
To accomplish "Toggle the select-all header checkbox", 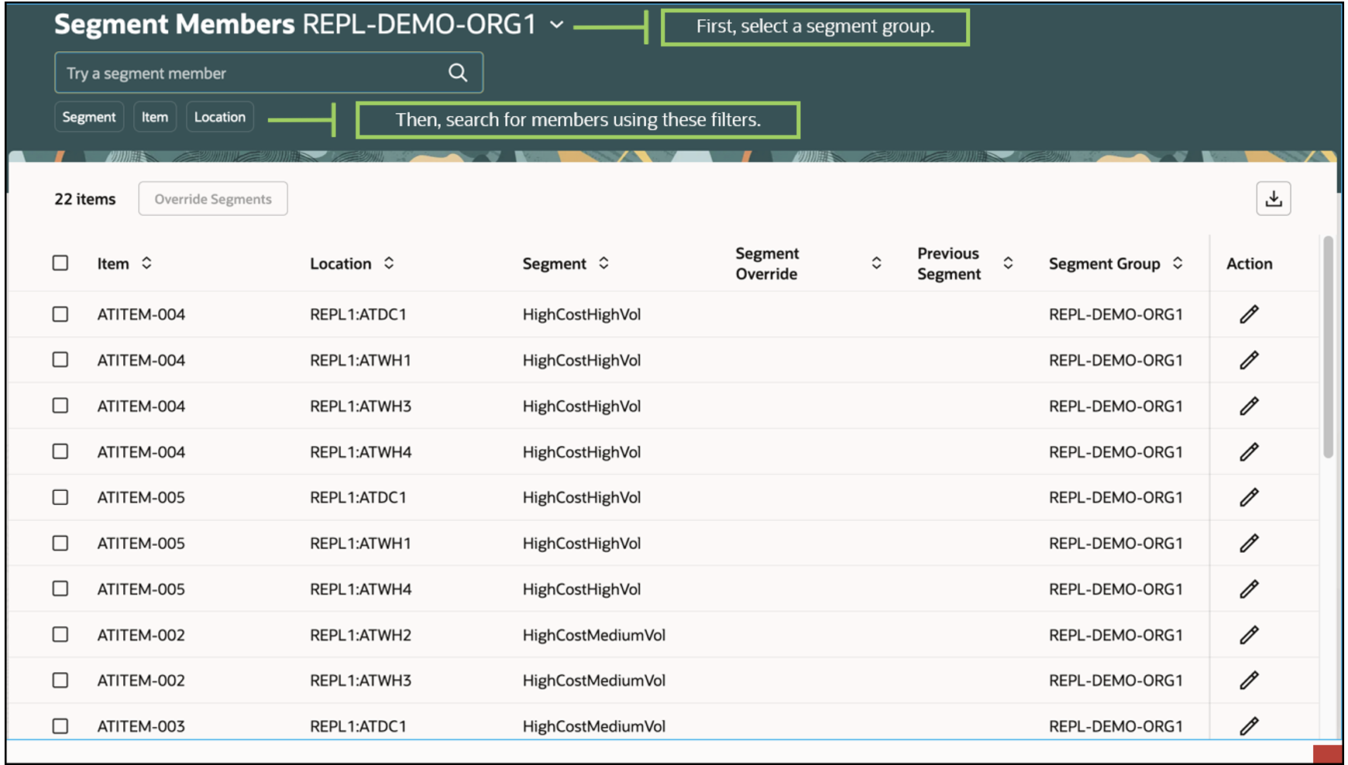I will click(x=60, y=263).
